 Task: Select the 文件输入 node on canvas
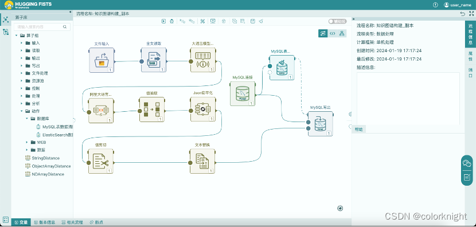click(x=102, y=60)
